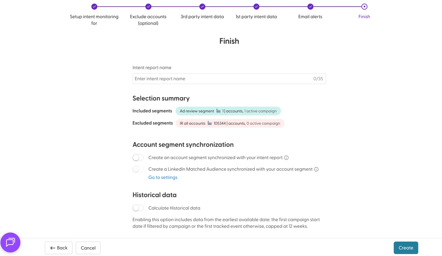Enable Calculate Historical data toggle
This screenshot has height=256, width=442.
[x=138, y=208]
